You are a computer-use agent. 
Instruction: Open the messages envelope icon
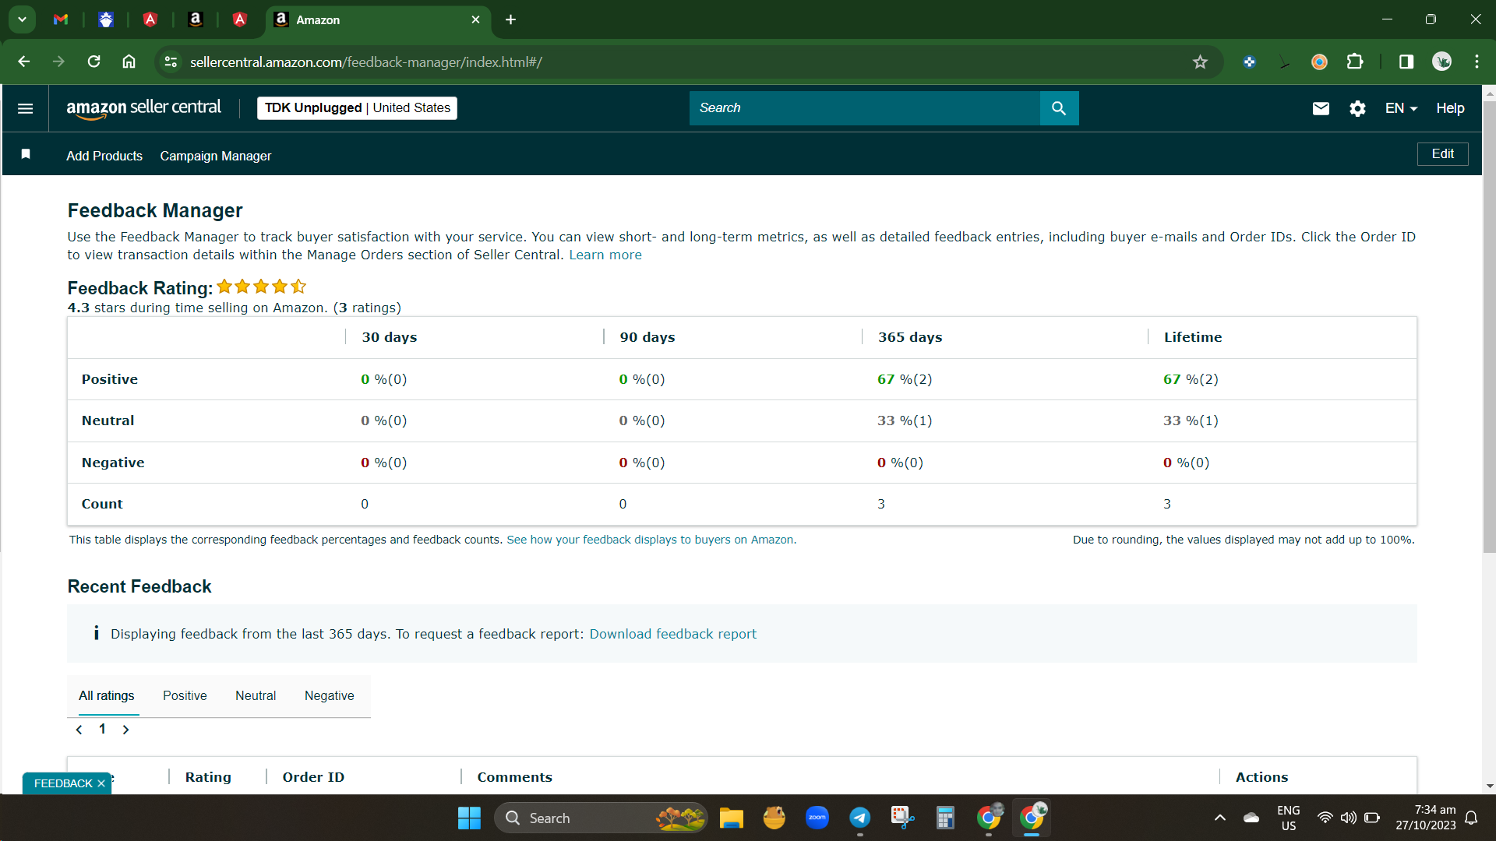pyautogui.click(x=1321, y=108)
